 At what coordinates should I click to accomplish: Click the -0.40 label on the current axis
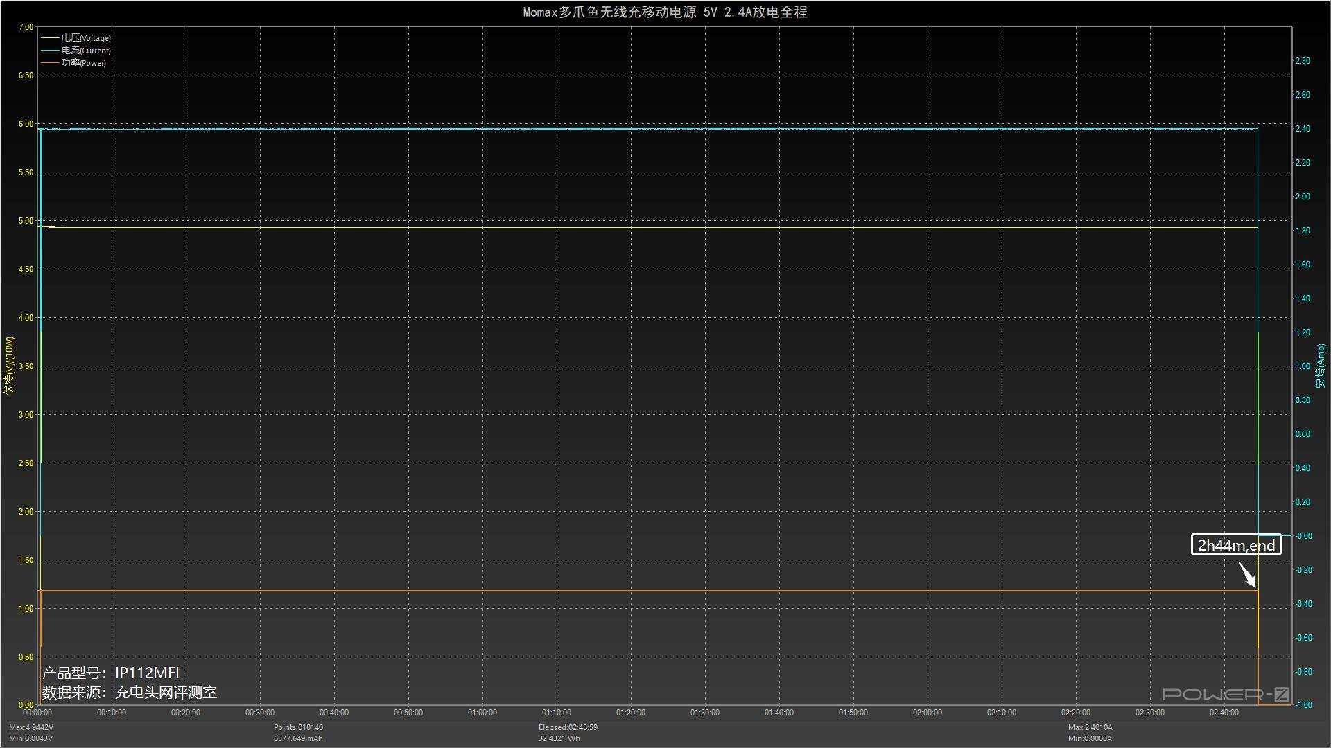pos(1303,604)
